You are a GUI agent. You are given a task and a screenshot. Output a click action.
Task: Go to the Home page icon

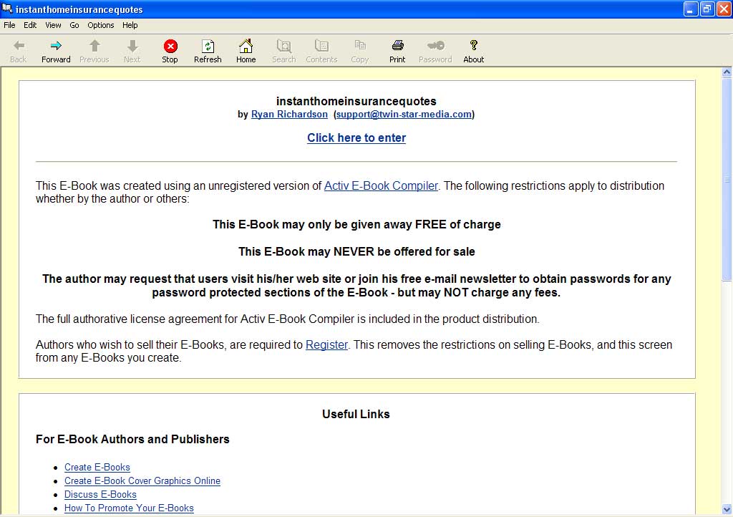coord(246,46)
